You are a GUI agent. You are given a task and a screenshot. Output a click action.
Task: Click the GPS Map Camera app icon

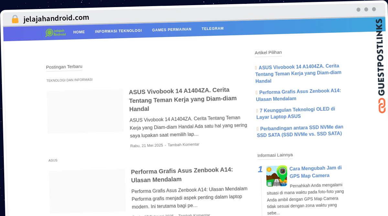pyautogui.click(x=276, y=176)
